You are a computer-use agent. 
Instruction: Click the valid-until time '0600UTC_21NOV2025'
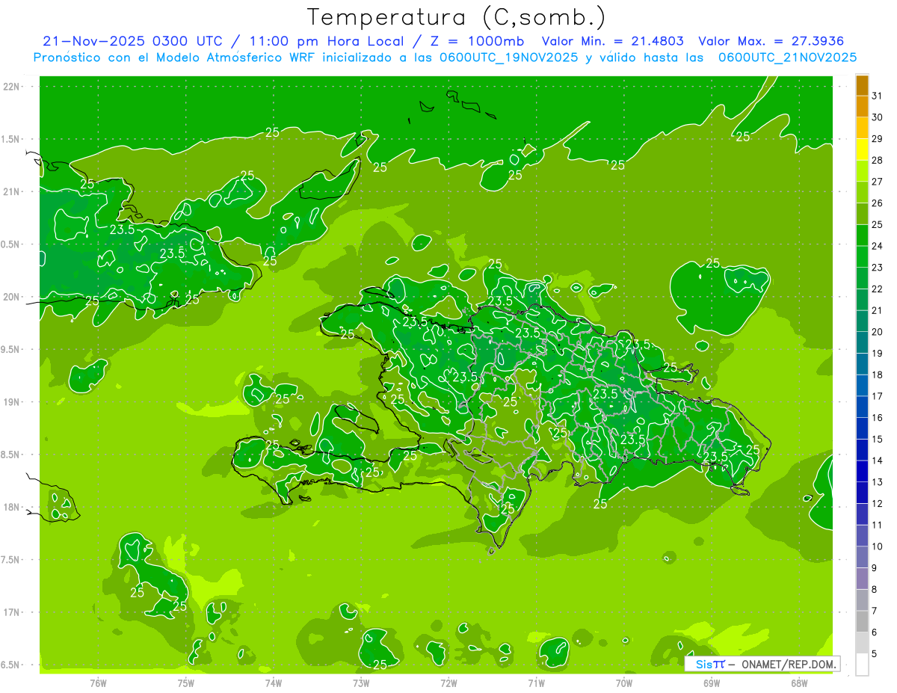(x=787, y=58)
